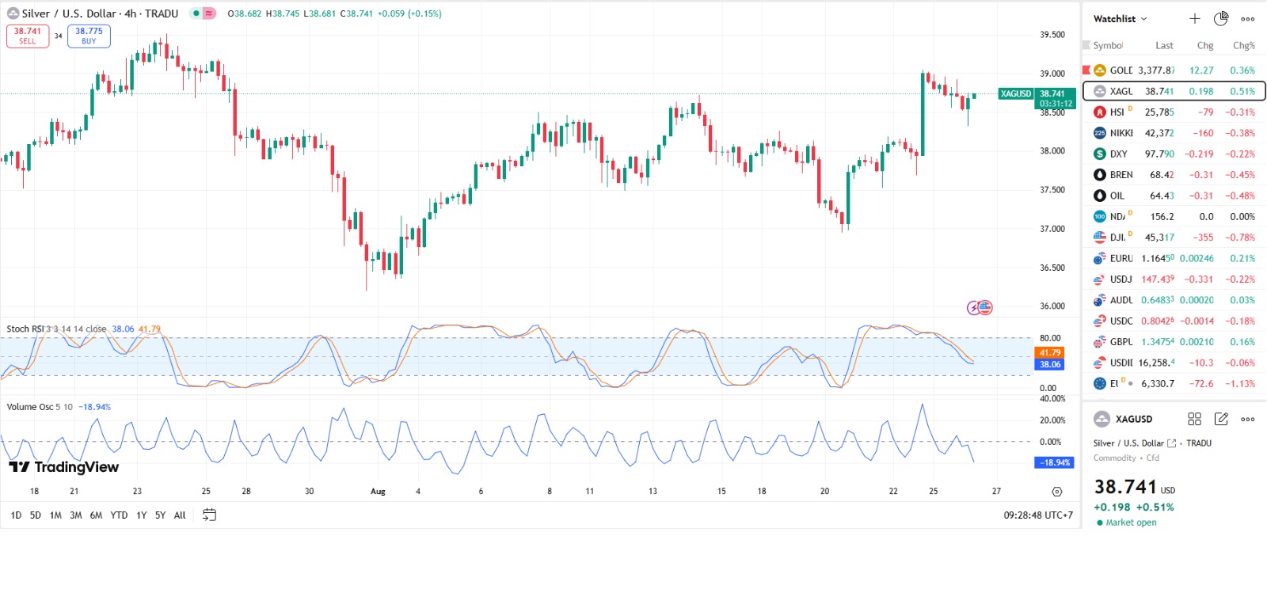Click the grid icon beside XAGUSD details
Image resolution: width=1267 pixels, height=593 pixels.
pyautogui.click(x=1194, y=419)
